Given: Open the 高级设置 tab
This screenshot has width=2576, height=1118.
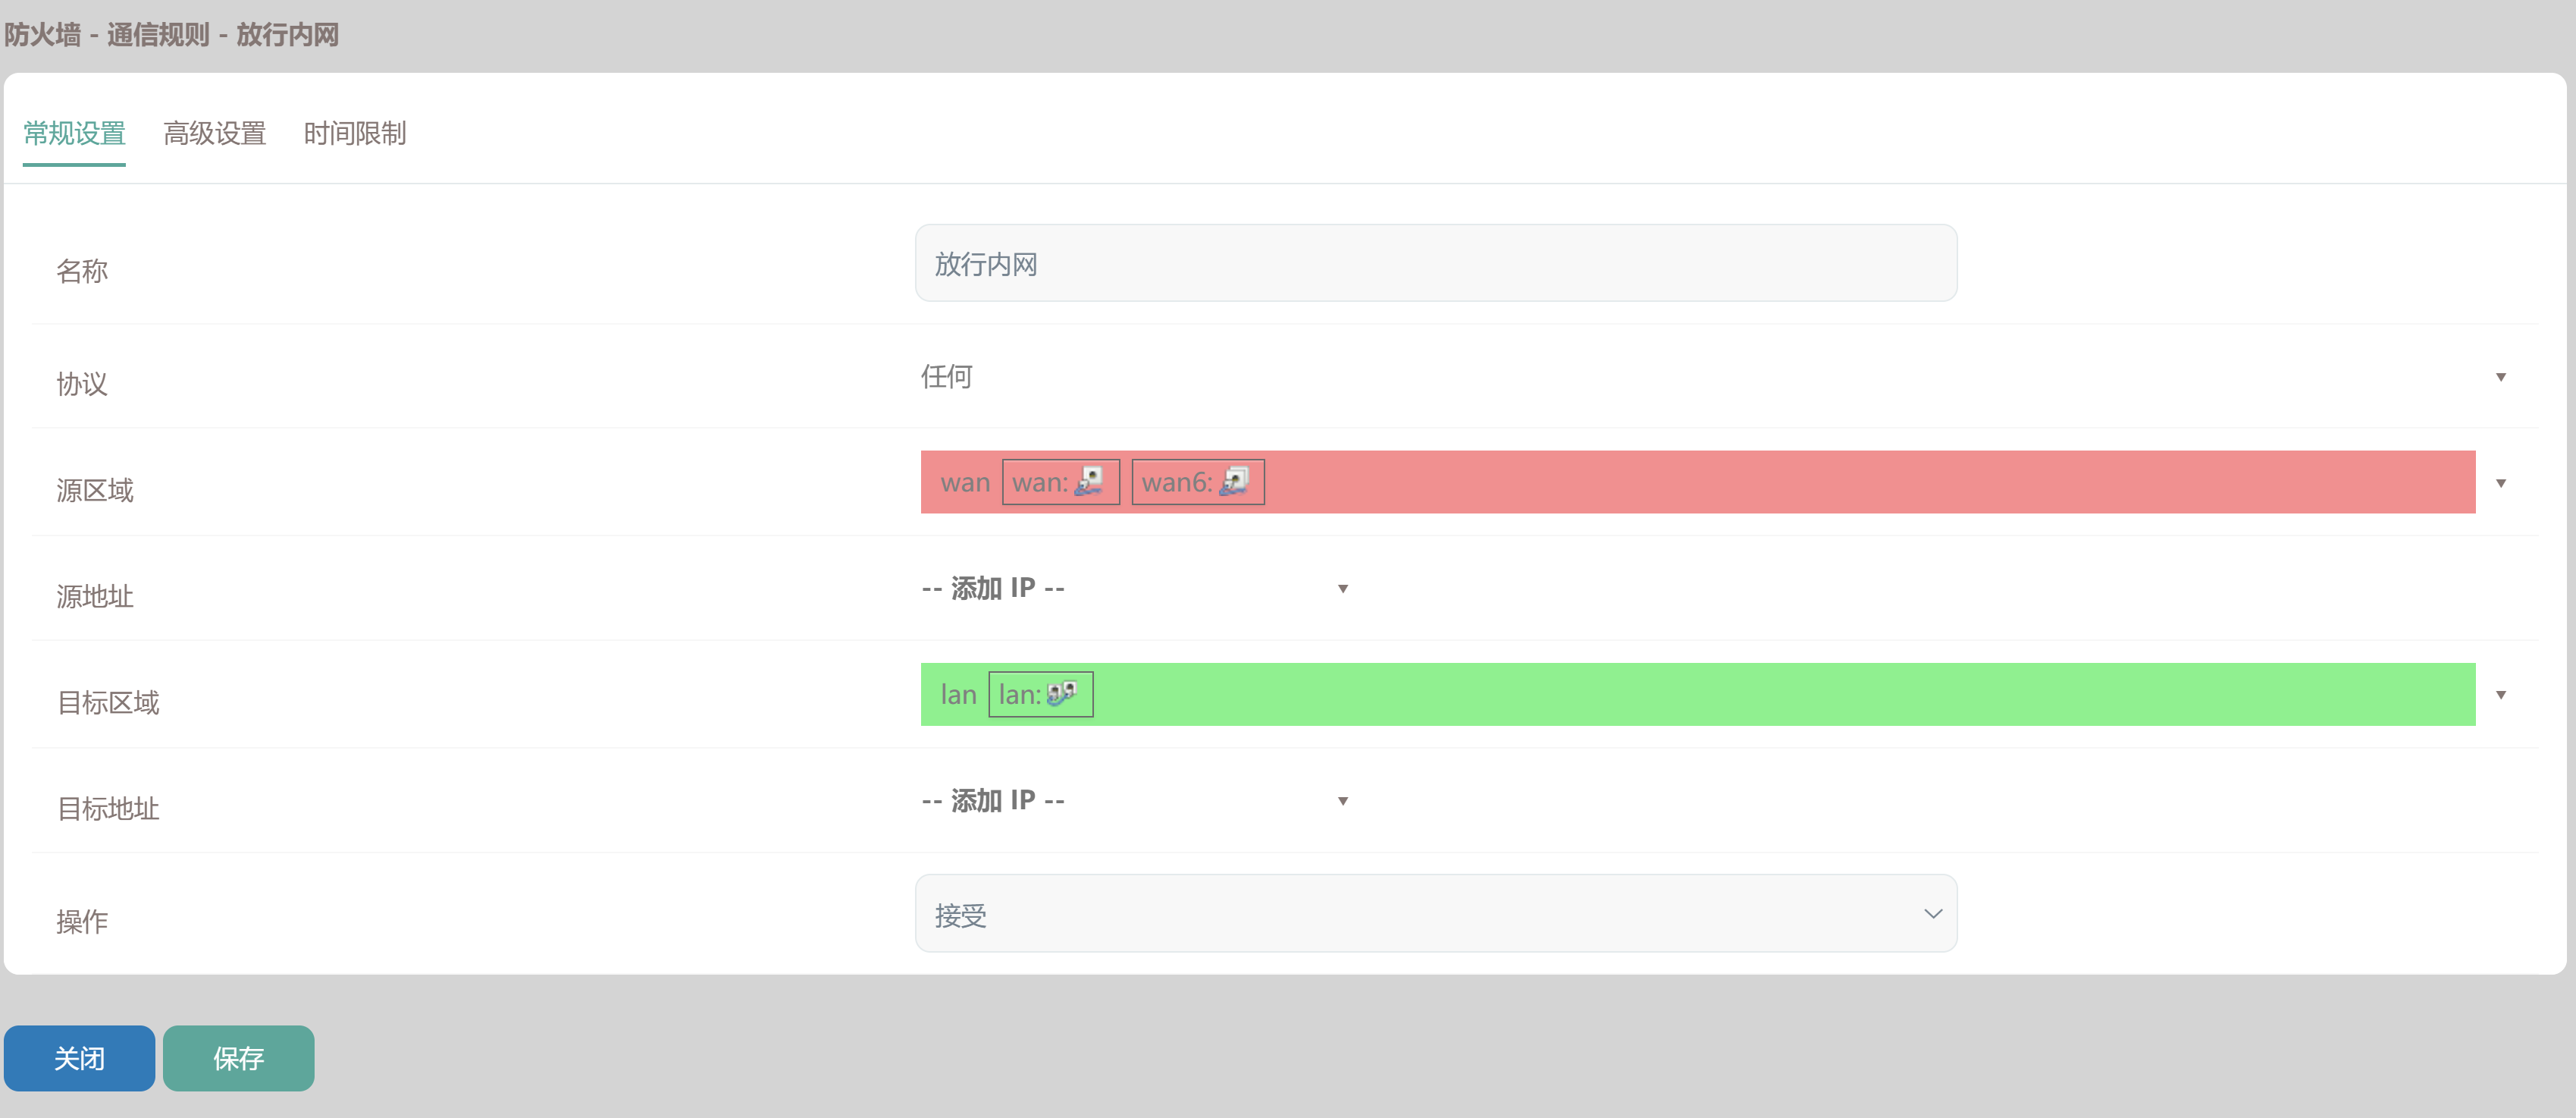Looking at the screenshot, I should (214, 133).
